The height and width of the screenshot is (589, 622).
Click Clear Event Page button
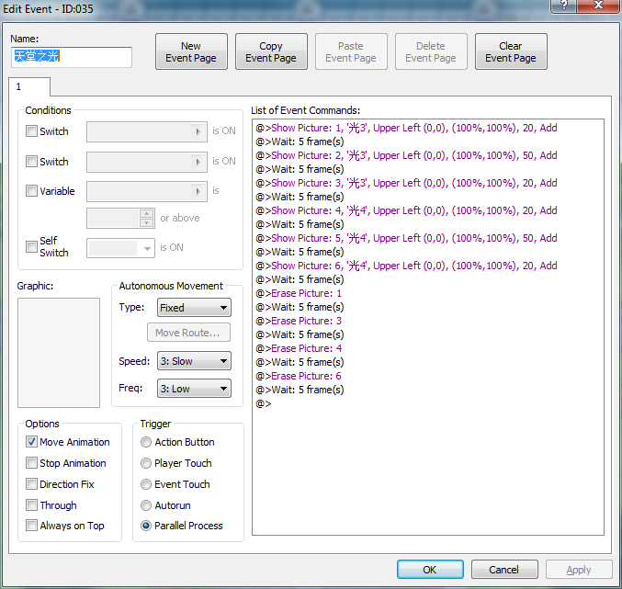click(511, 51)
